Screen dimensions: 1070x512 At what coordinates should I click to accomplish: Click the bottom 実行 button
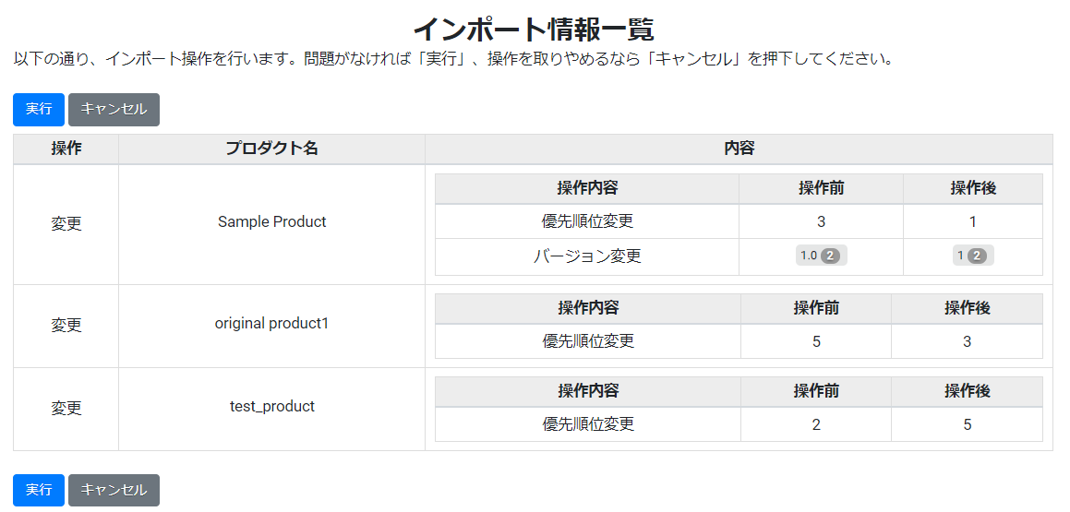(x=39, y=490)
